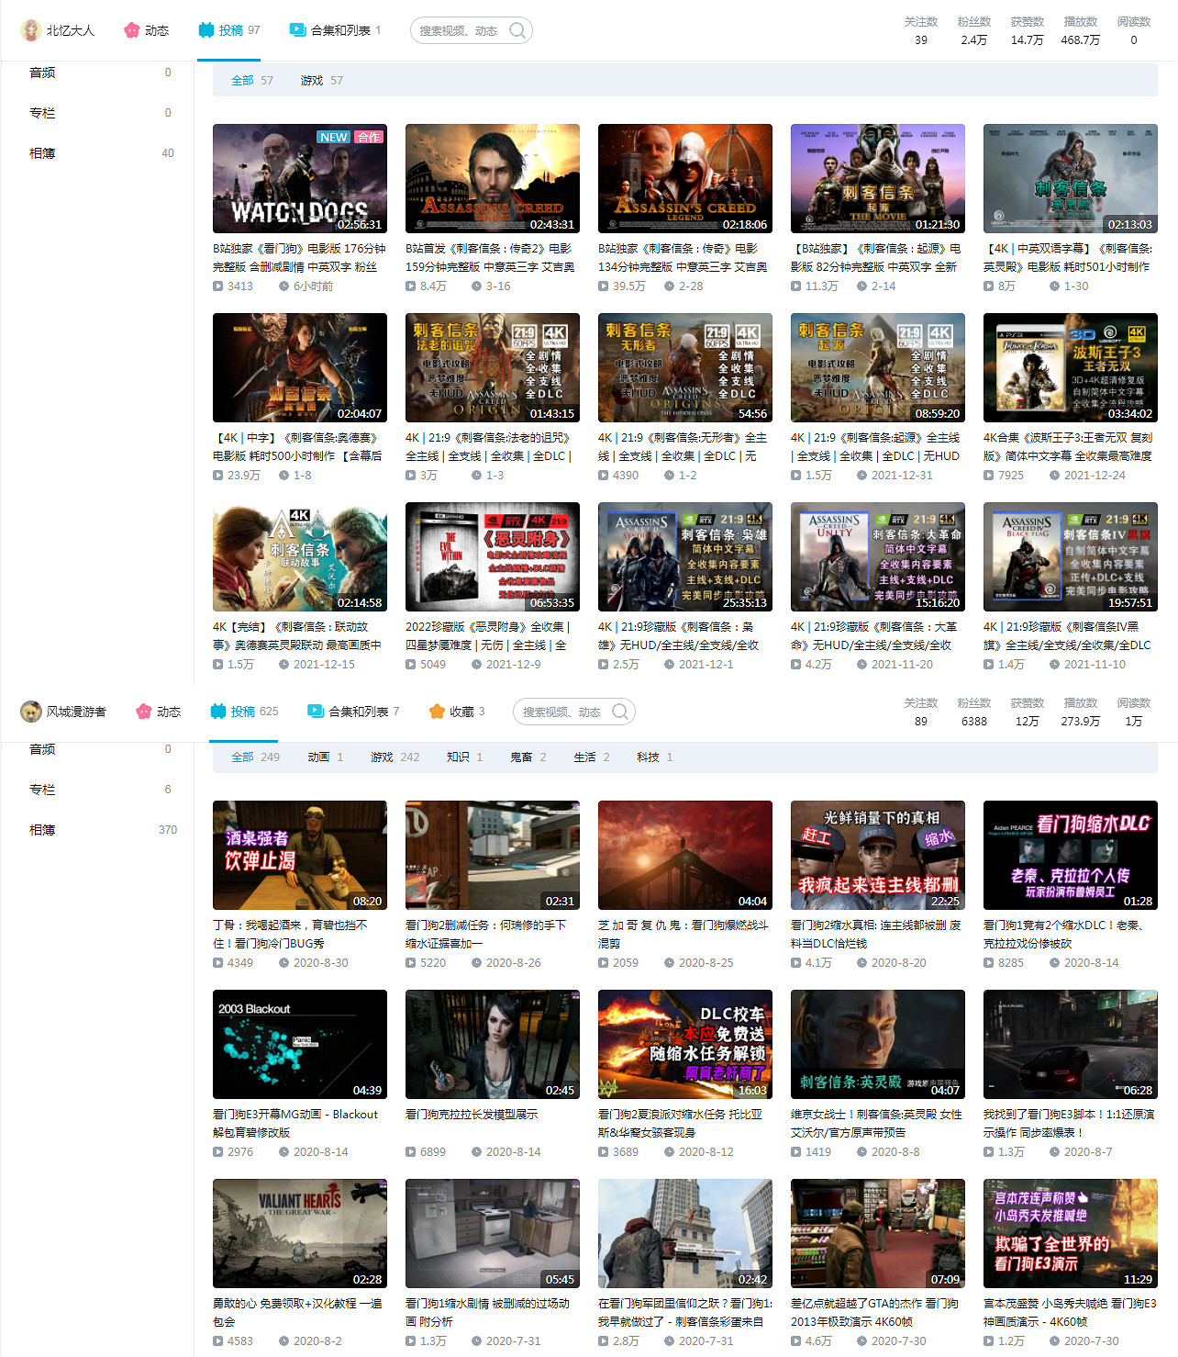Open the 2003 Blackout video thumbnail
This screenshot has width=1178, height=1357.
click(299, 1044)
